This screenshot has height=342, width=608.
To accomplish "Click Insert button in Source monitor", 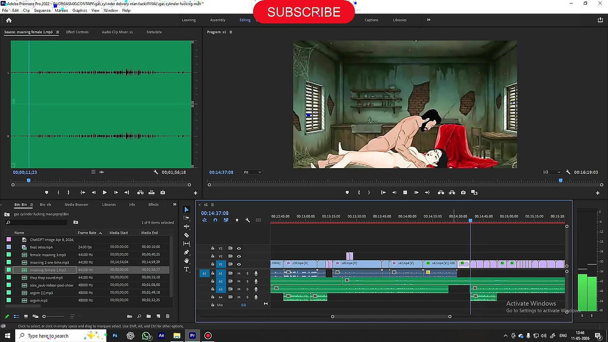I will (140, 192).
